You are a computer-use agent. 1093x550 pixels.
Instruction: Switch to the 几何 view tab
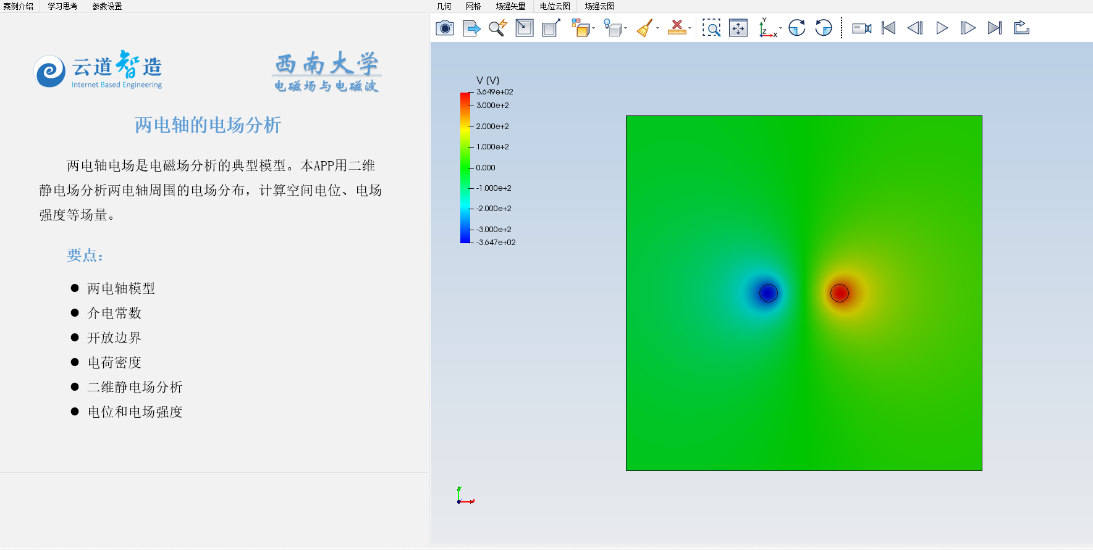444,6
